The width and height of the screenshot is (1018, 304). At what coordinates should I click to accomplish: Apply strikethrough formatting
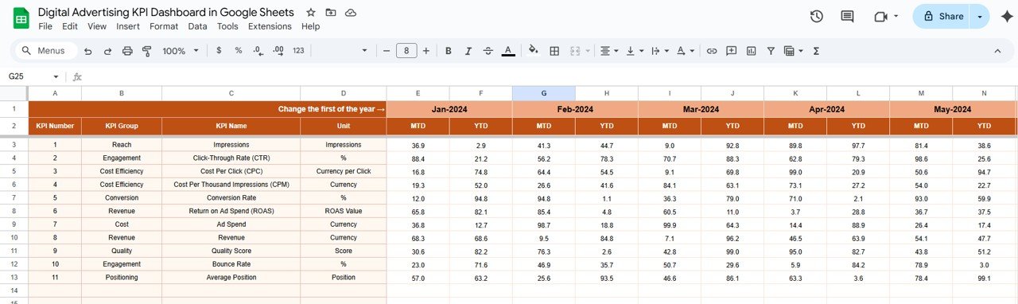[488, 51]
